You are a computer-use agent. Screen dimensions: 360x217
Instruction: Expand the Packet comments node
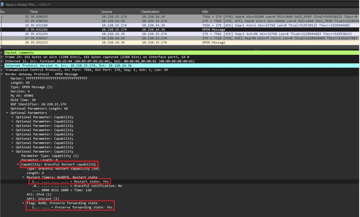(x=2, y=53)
